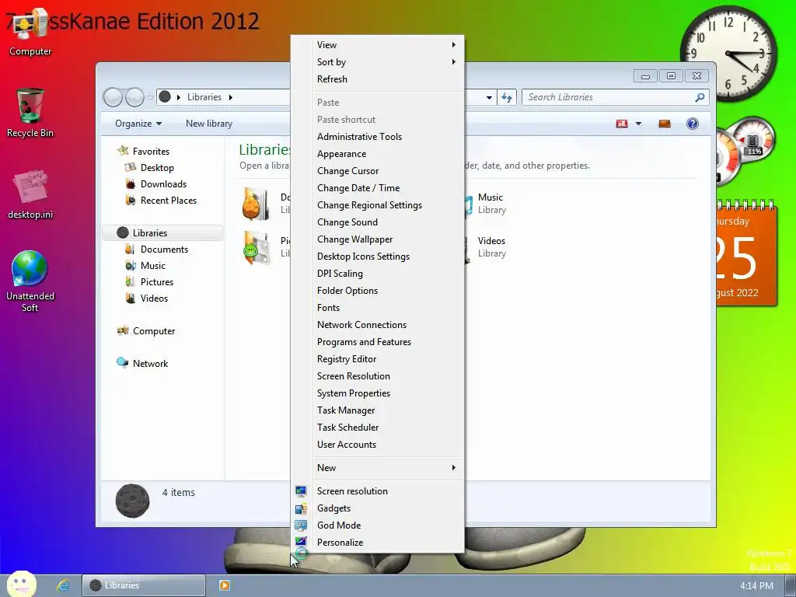Select Network in navigation pane

(x=150, y=364)
